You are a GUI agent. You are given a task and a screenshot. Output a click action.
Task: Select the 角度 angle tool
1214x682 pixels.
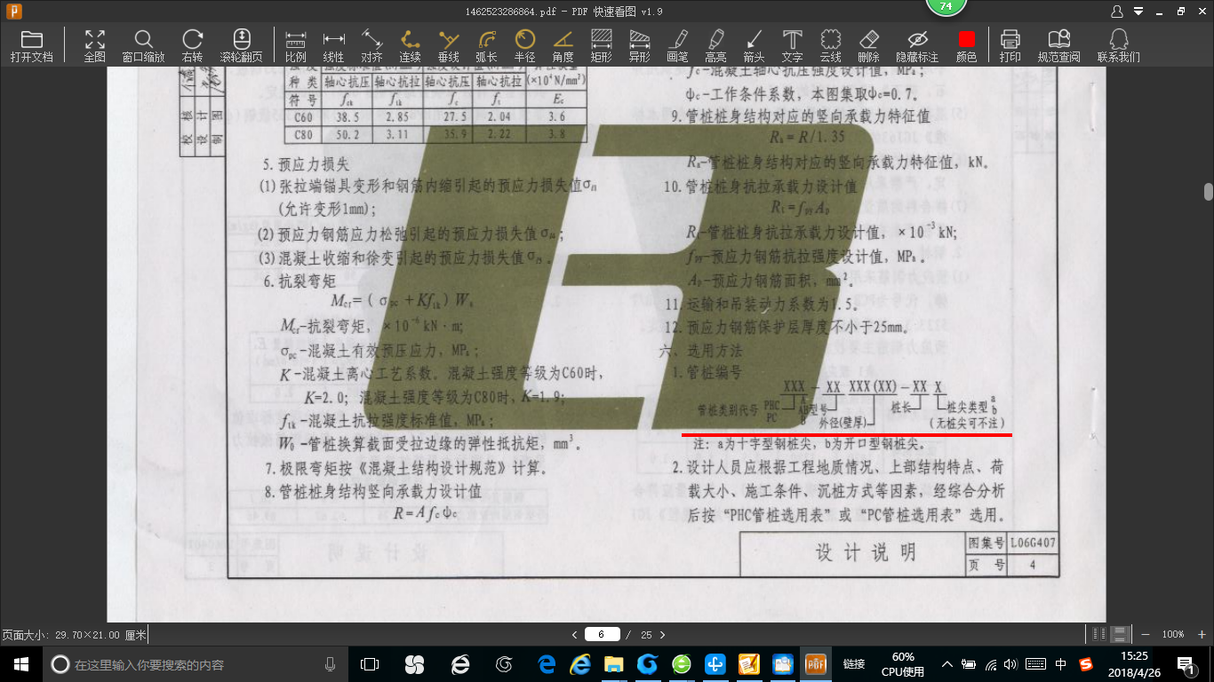563,45
